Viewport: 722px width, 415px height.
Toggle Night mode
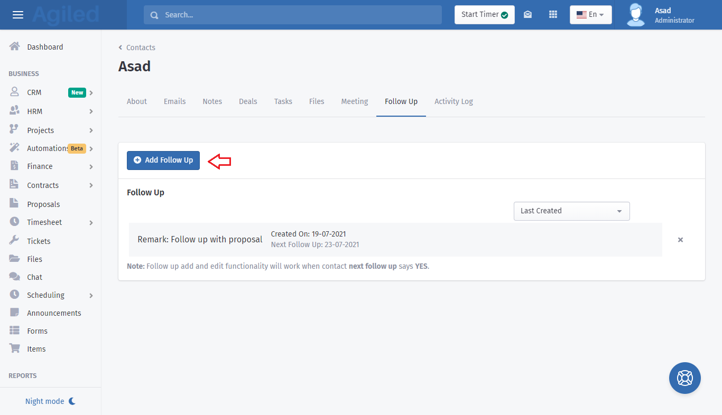click(50, 401)
